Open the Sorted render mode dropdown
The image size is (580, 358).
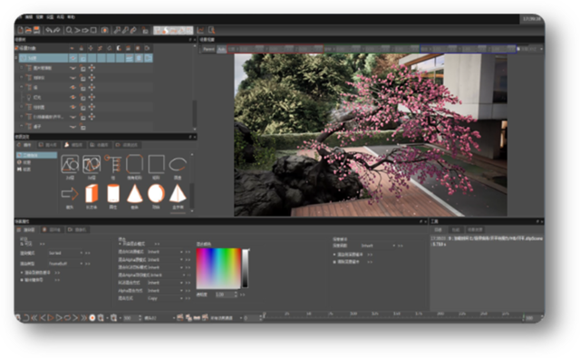(x=66, y=253)
